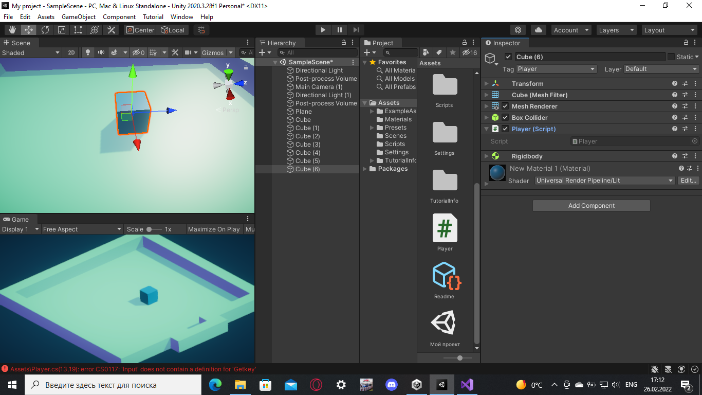Image resolution: width=702 pixels, height=395 pixels.
Task: Lock the Hierarchy panel
Action: pyautogui.click(x=344, y=43)
